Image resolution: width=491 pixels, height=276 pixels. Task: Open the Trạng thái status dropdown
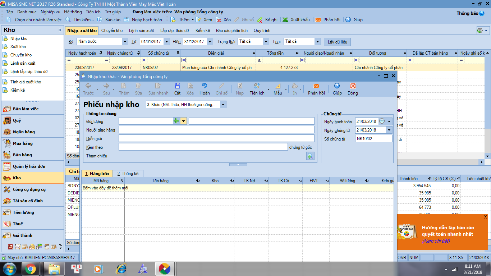(266, 42)
